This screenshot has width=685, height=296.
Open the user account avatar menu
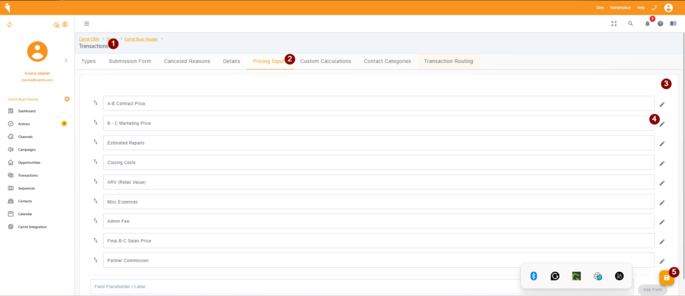tap(668, 7)
